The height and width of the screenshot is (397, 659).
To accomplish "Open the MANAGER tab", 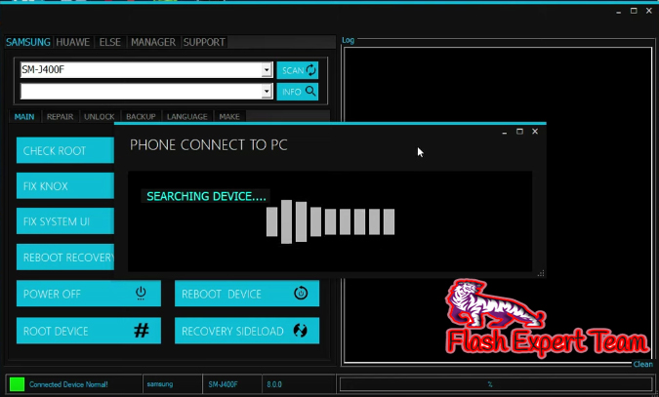I will [153, 42].
